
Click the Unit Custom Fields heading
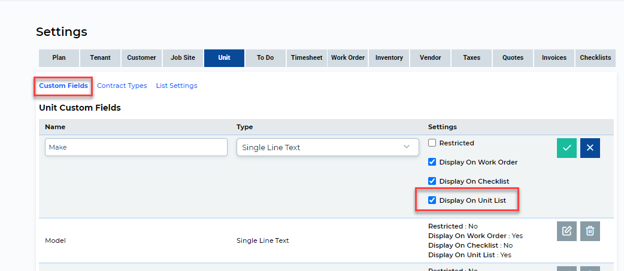tap(80, 108)
